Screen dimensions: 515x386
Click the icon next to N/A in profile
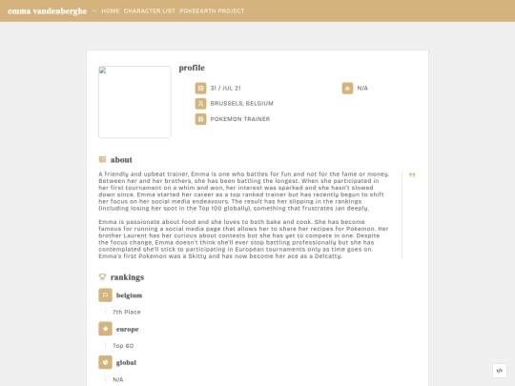tap(347, 88)
